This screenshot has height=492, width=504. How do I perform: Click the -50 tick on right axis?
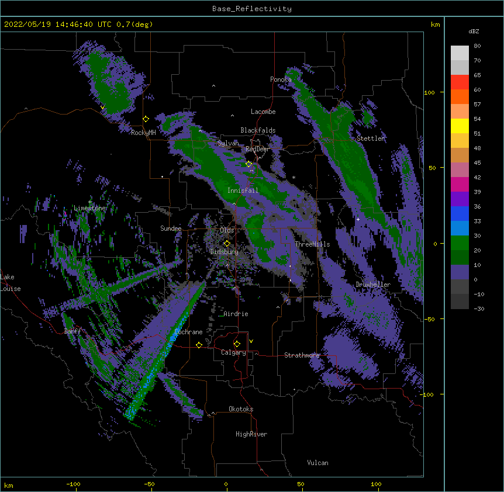coord(430,319)
